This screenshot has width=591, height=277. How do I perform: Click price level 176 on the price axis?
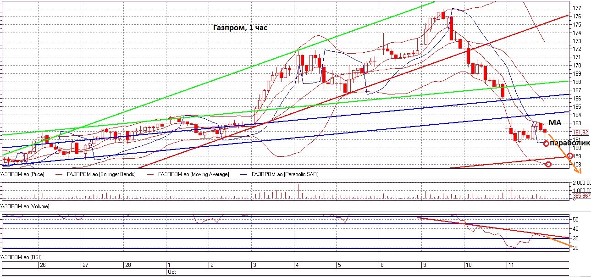coord(577,17)
